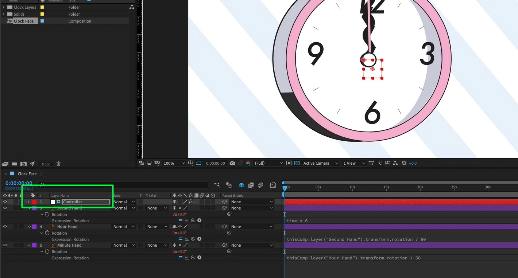
Task: Open the 1 View layout dropdown
Action: click(x=353, y=163)
